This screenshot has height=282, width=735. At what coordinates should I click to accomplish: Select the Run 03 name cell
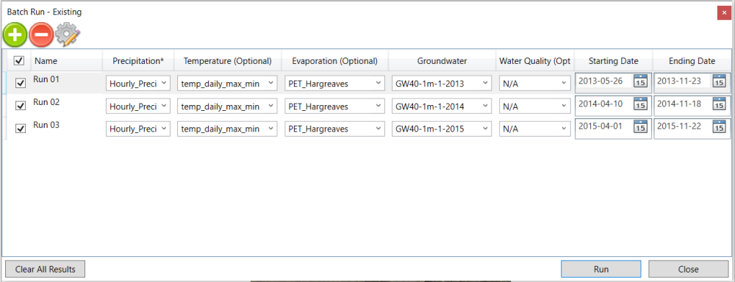point(67,129)
